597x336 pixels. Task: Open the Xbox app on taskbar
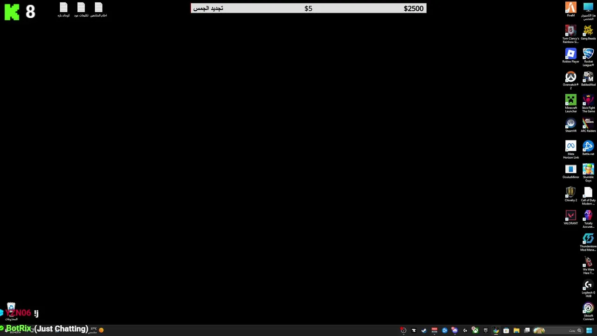pos(475,330)
